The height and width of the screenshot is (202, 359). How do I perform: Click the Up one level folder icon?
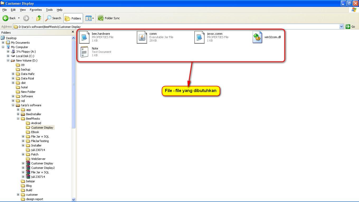point(39,18)
